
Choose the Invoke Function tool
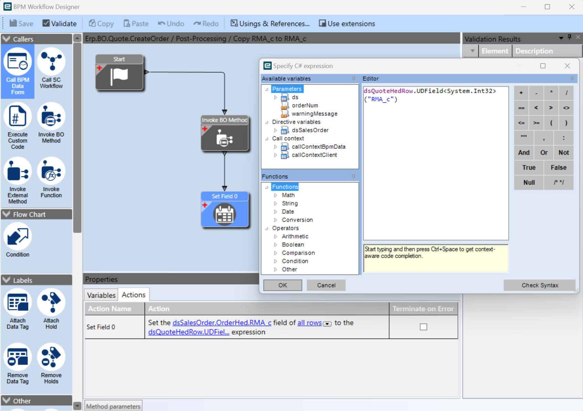51,179
